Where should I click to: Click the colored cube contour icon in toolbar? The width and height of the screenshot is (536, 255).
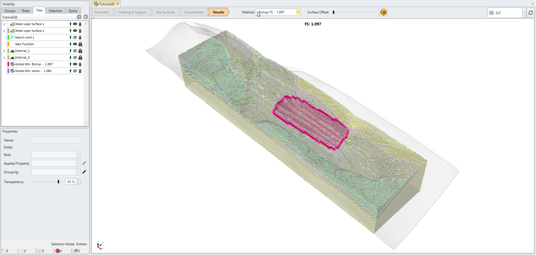tap(383, 12)
